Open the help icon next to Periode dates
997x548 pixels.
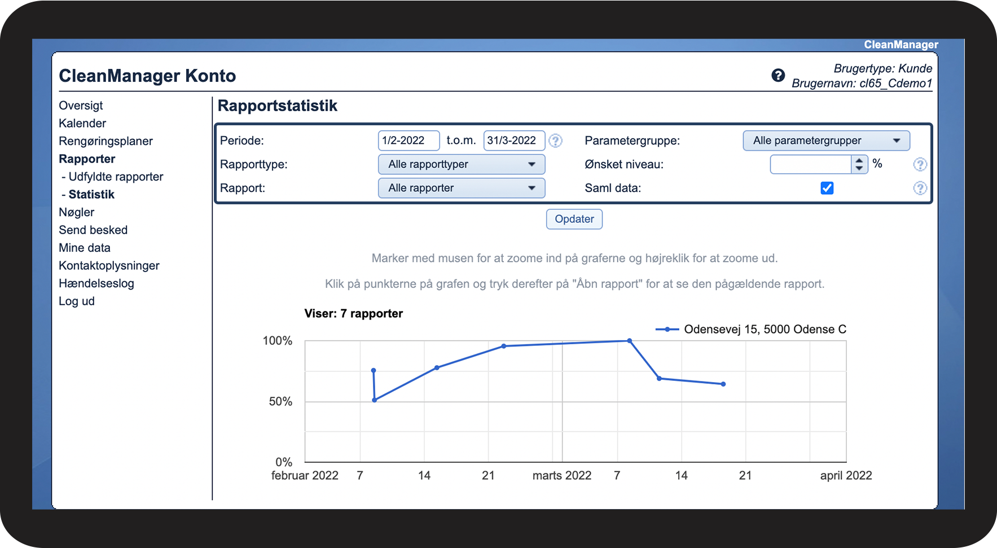(x=556, y=141)
